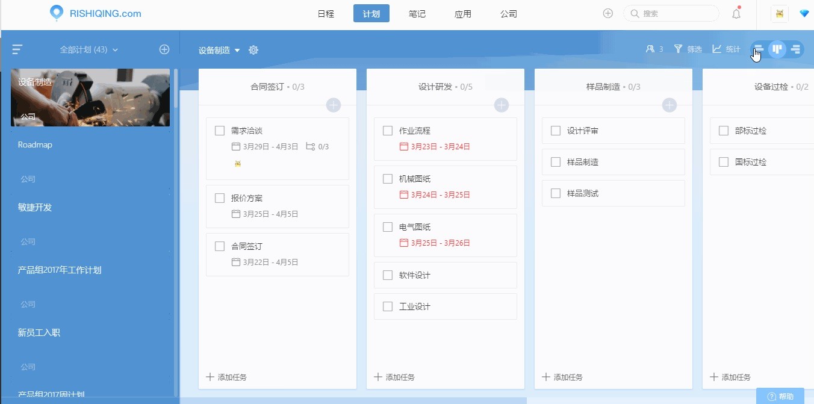Check off the 国标过检 task
Viewport: 814px width, 404px height.
click(x=724, y=162)
